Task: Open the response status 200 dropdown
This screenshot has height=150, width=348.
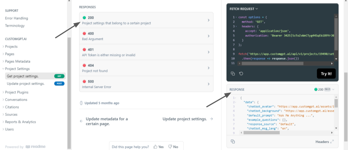Action: 324,89
